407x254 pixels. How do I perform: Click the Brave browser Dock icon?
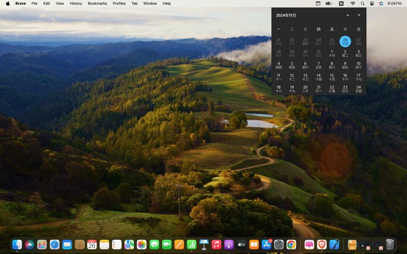pyautogui.click(x=321, y=245)
